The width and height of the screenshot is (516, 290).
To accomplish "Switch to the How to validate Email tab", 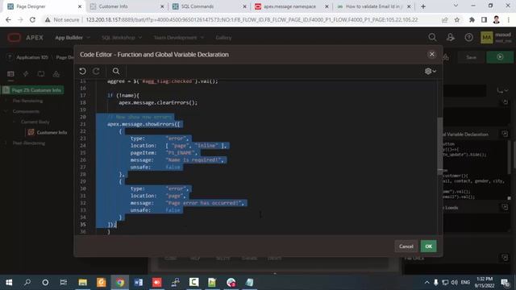I will (373, 6).
